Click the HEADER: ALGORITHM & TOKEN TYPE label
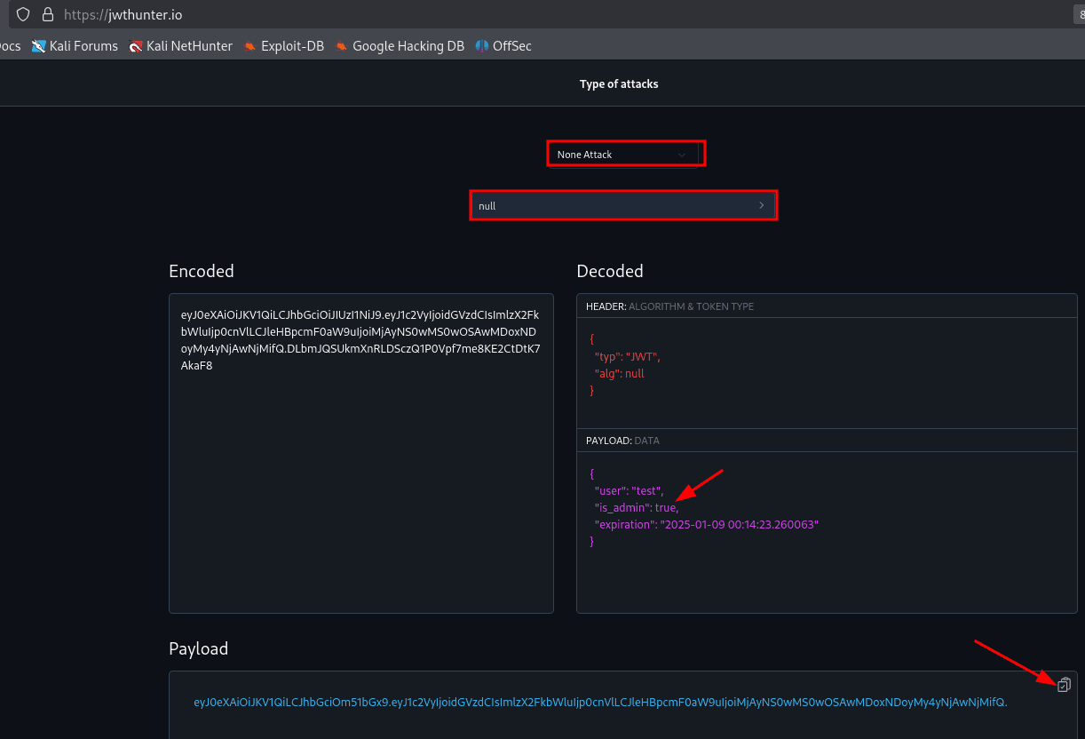The width and height of the screenshot is (1085, 739). pyautogui.click(x=669, y=306)
